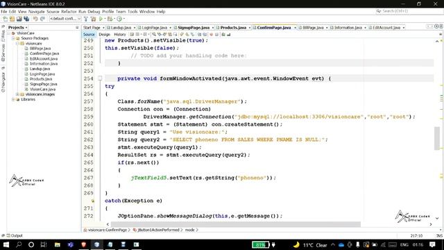Click the Profile Project clock icon

(119, 19)
